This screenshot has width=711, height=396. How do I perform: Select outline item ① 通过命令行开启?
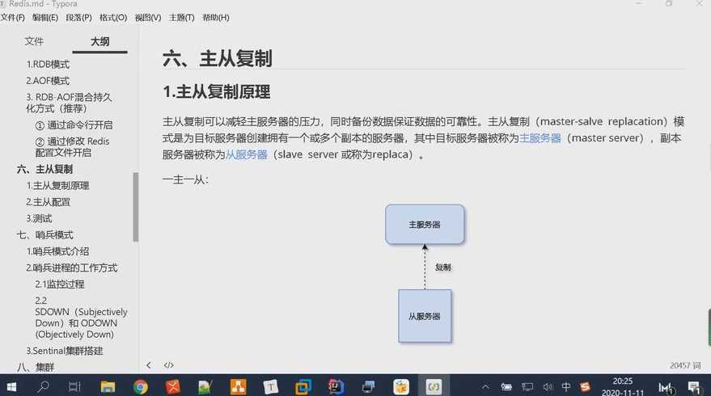(74, 125)
